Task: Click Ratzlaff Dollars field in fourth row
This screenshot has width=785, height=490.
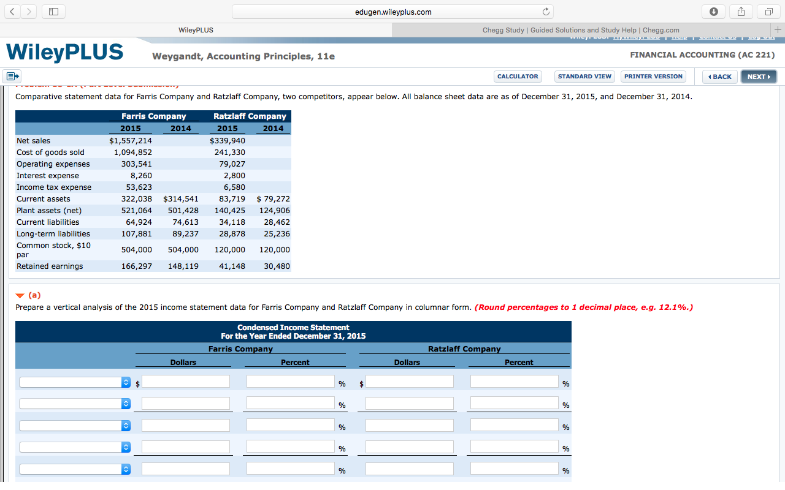Action: (x=410, y=447)
